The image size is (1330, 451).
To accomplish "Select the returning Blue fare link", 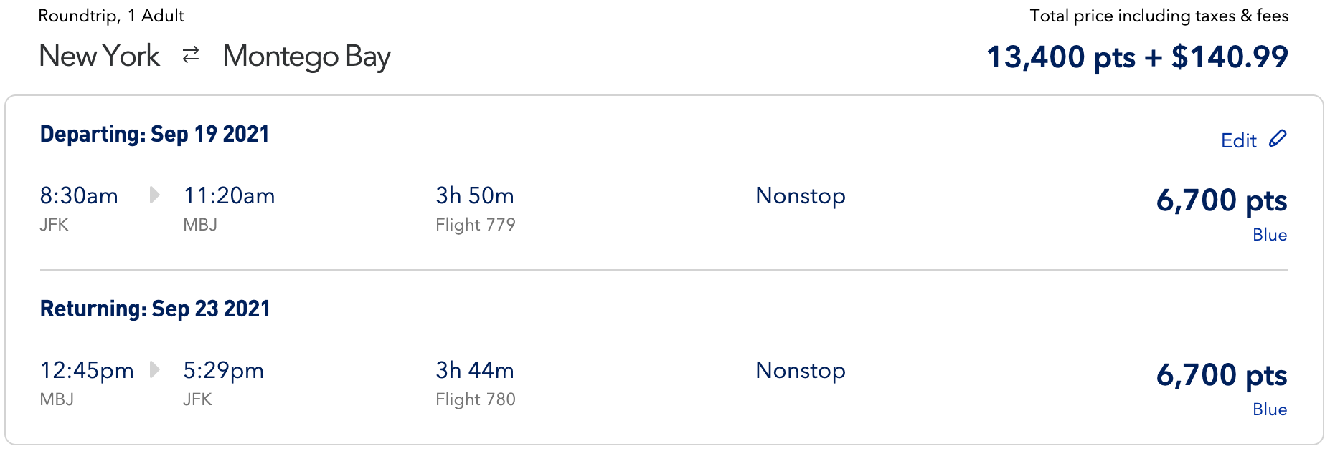I will [x=1269, y=409].
